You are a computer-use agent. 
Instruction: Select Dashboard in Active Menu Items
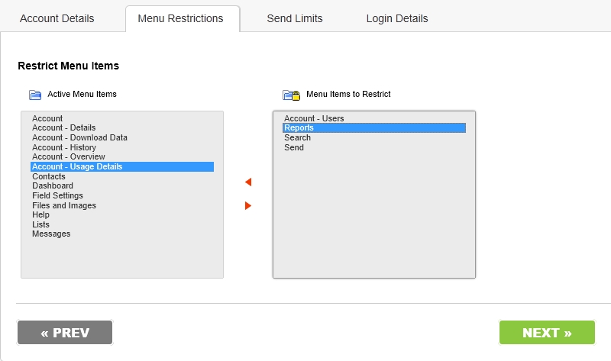[x=122, y=185]
